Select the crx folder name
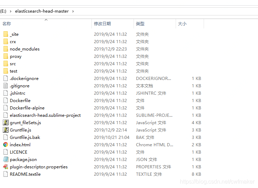 pos(13,42)
